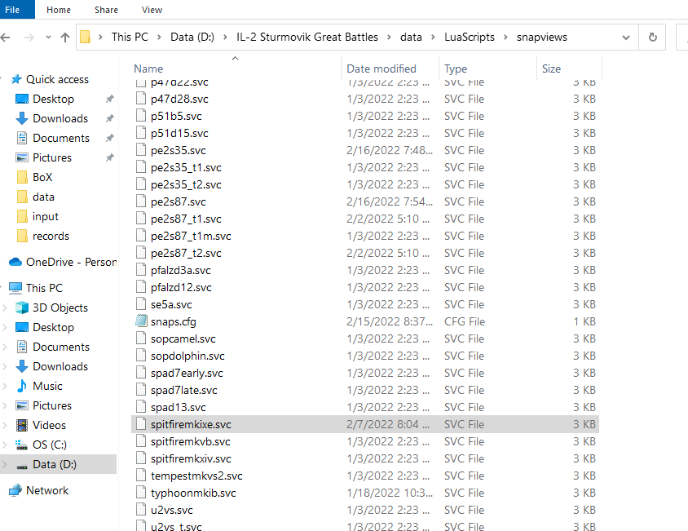Switch to the Share ribbon tab
Viewport: 688px width, 531px height.
point(106,10)
